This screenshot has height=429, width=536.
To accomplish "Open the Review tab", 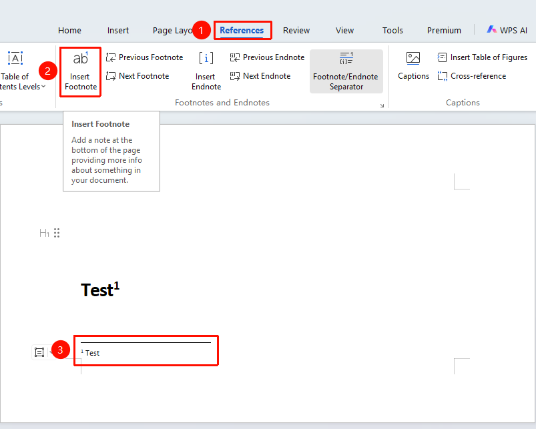I will [x=296, y=31].
